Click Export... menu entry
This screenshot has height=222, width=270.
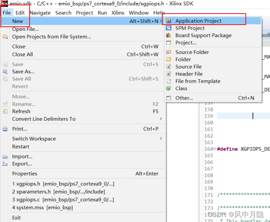pos(82,164)
